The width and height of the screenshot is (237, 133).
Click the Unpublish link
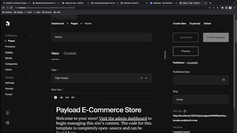pyautogui.click(x=192, y=63)
